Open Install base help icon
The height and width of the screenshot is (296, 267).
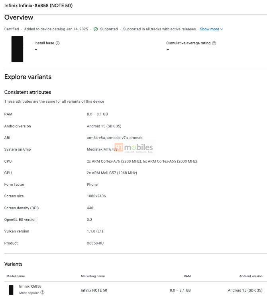click(58, 43)
